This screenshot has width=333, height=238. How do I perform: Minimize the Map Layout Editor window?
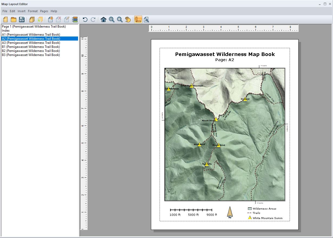[320, 4]
